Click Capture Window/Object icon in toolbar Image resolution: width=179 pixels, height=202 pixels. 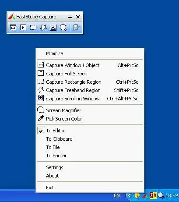[13, 28]
